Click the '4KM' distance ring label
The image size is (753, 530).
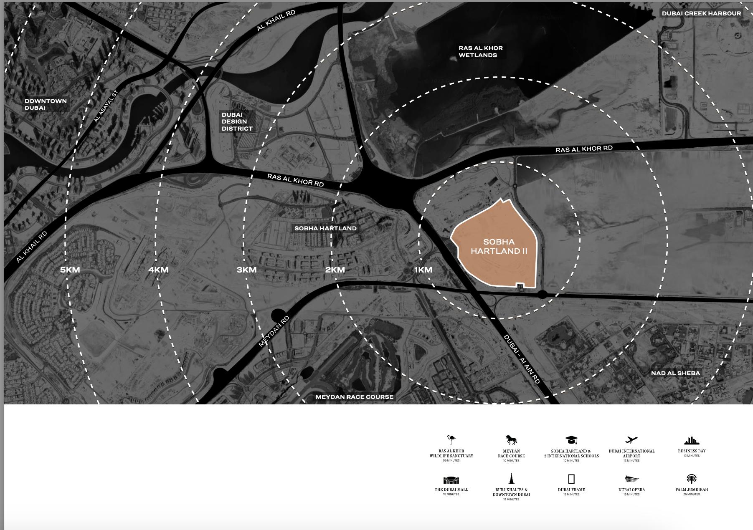(x=158, y=270)
